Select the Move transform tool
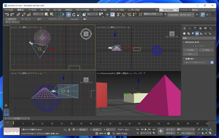219x138 pixels. click(x=68, y=14)
